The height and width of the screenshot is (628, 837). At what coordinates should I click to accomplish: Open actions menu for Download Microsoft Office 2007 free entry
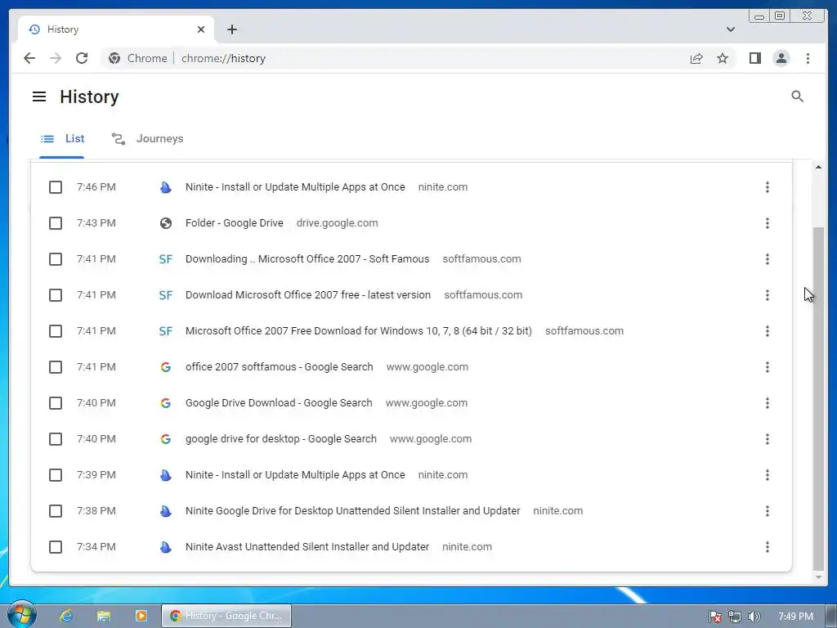point(767,294)
